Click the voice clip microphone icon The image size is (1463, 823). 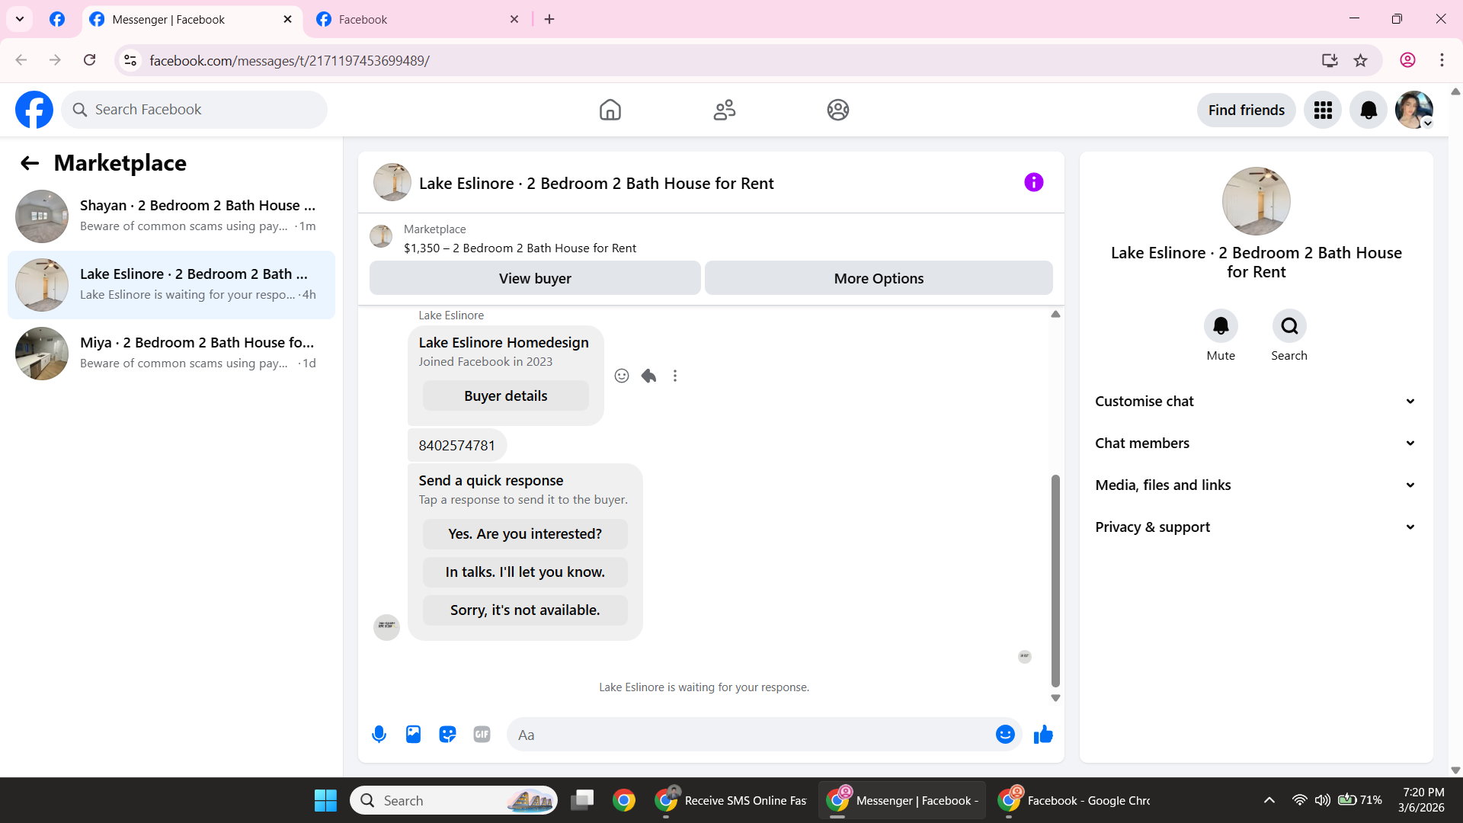point(379,735)
